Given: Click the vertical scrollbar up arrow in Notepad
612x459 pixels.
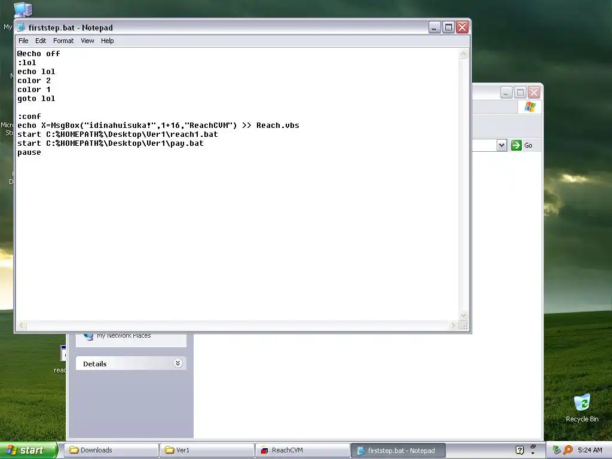Looking at the screenshot, I should point(463,53).
